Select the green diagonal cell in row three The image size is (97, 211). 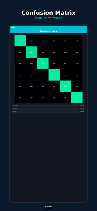coord(43,64)
